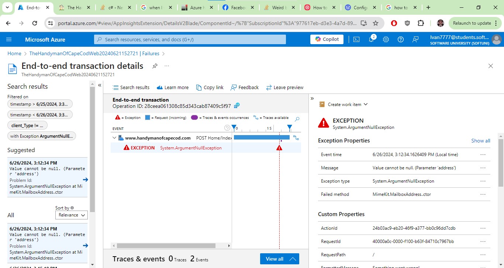Open ellipsis menu for Message row
Viewport: 504px width, 268px height.
(483, 168)
